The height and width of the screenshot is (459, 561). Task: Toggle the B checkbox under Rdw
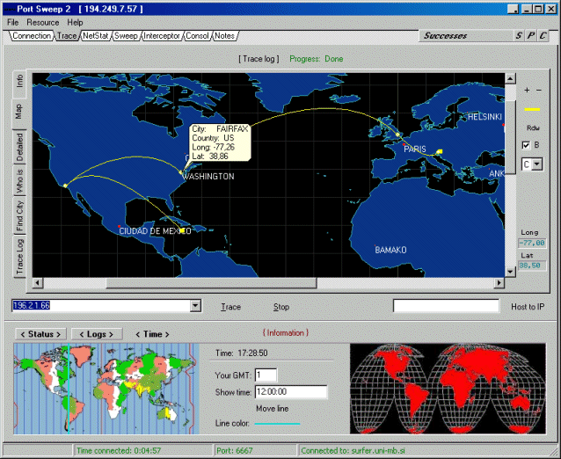[527, 145]
